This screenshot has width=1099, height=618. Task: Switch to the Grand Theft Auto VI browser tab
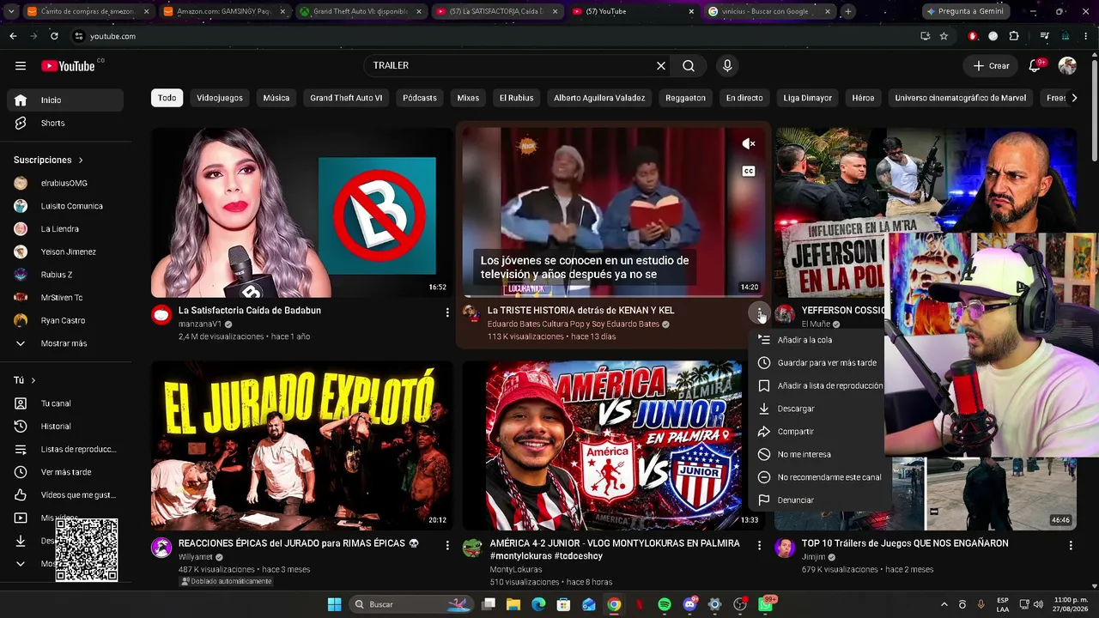361,12
